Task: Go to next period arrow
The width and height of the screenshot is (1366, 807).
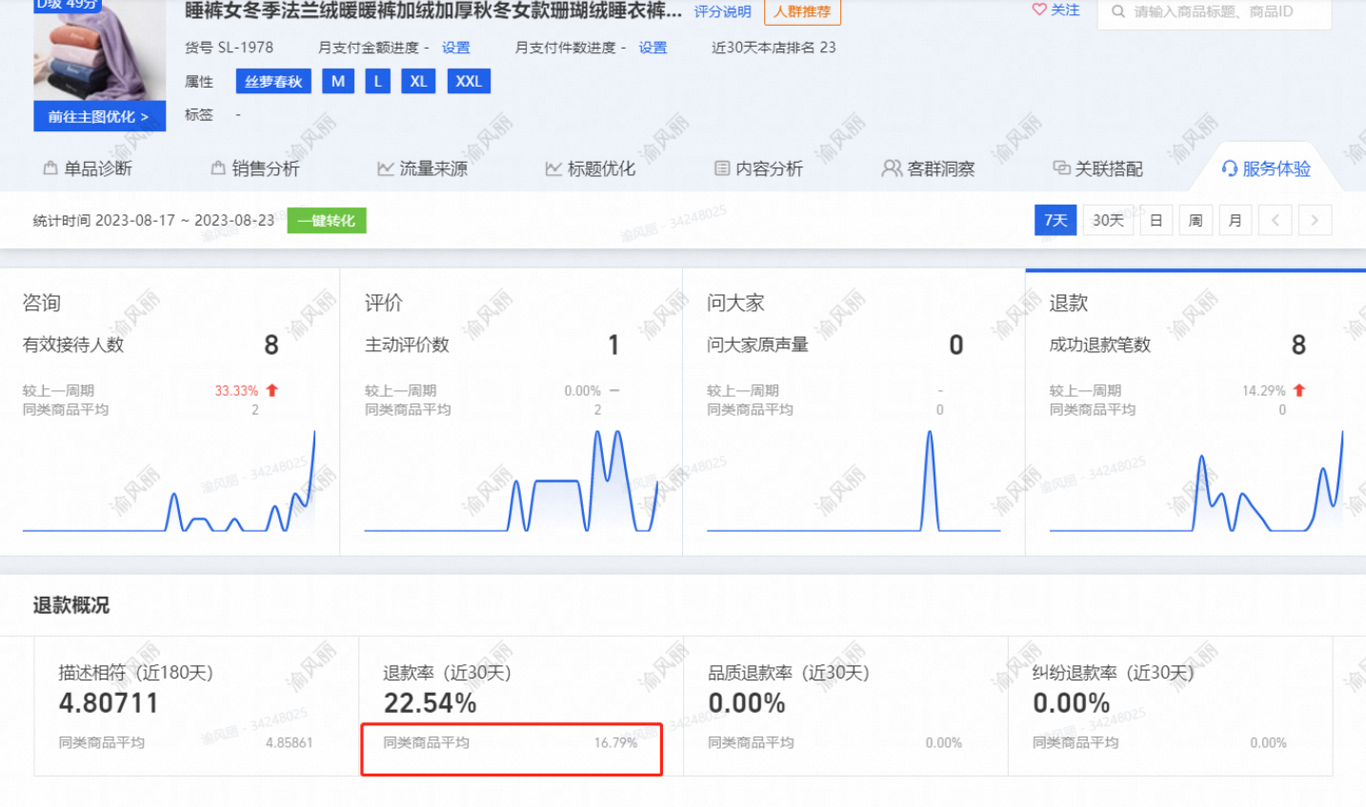Action: (x=1315, y=220)
